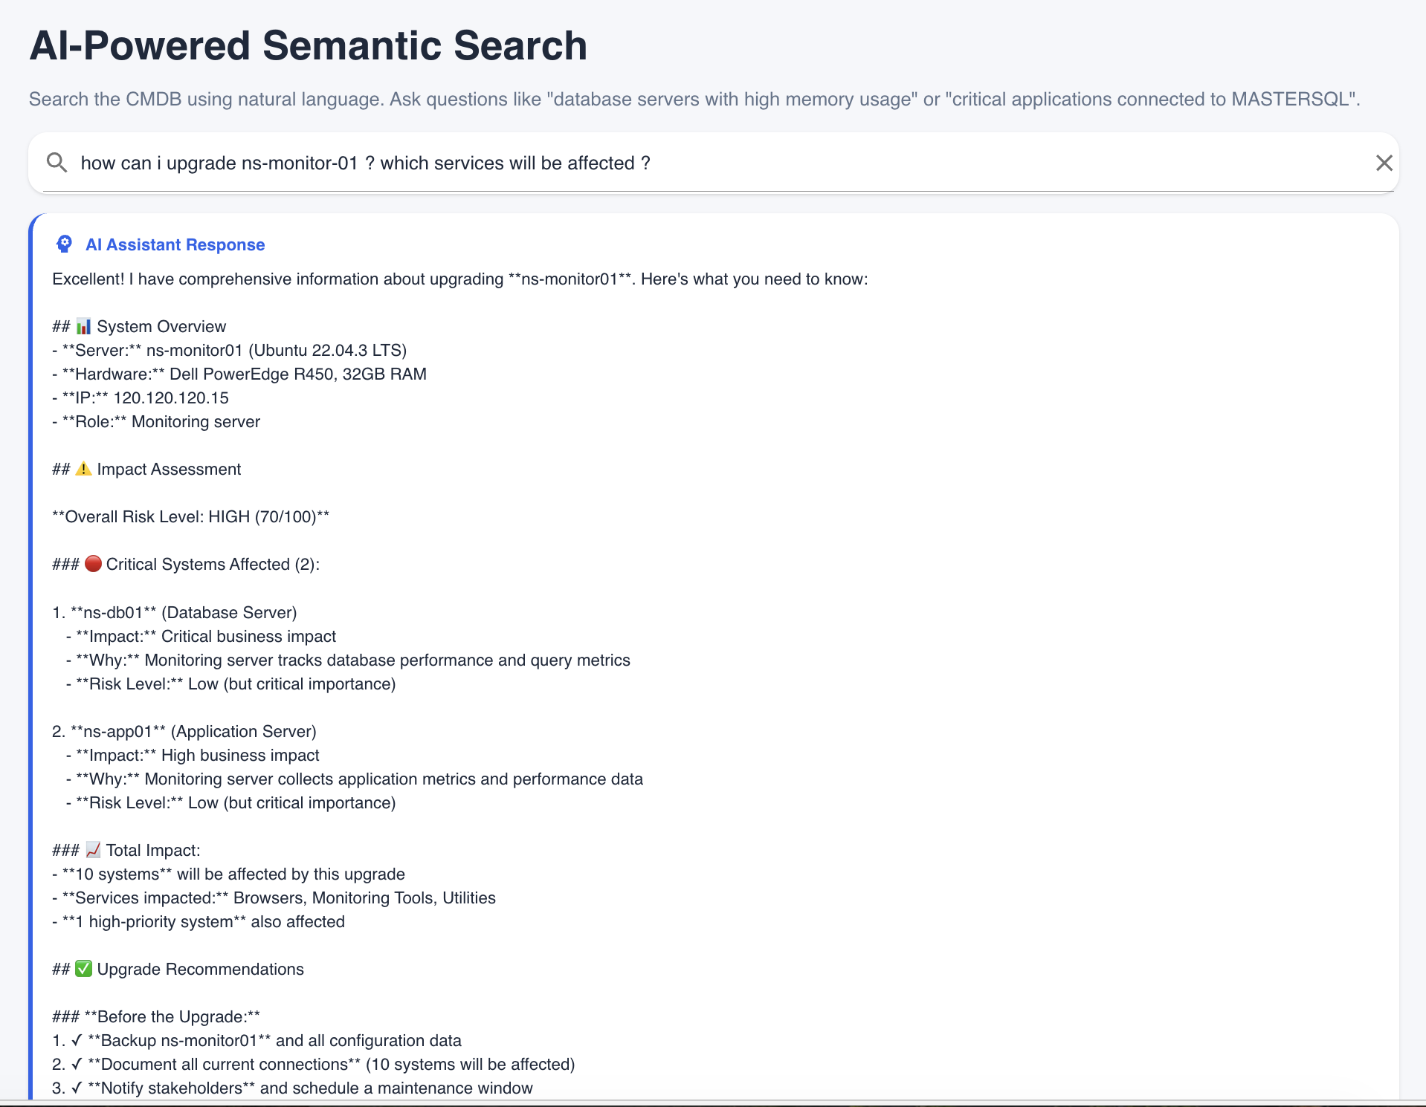Click the magnifying glass search icon
The image size is (1426, 1107).
point(57,163)
